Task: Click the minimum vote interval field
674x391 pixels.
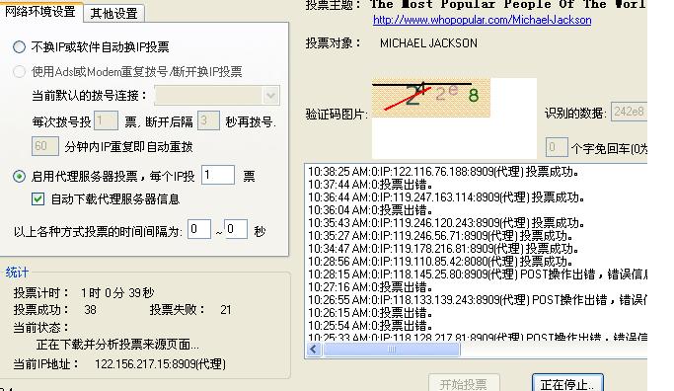Action: pyautogui.click(x=199, y=229)
